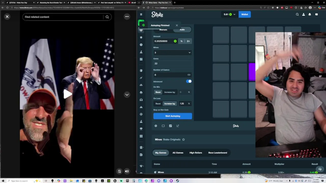Open the fairness share arrow icon
Image resolution: width=326 pixels, height=183 pixels.
tap(178, 126)
